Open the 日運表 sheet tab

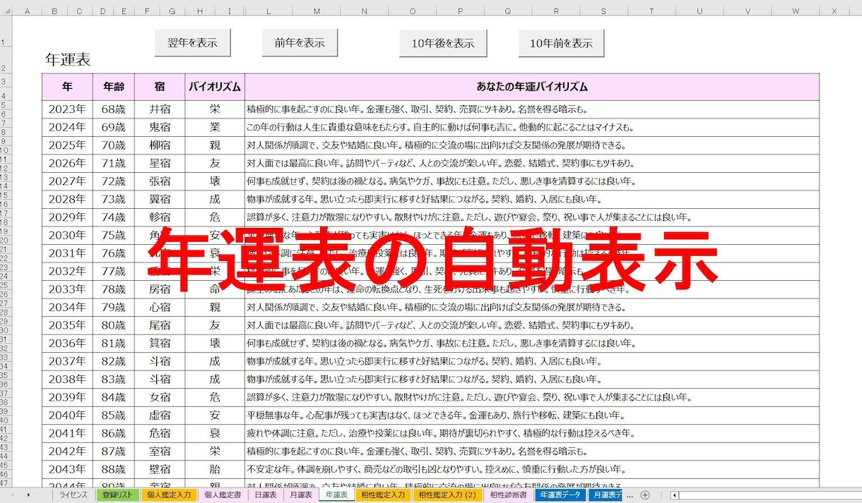tap(266, 495)
